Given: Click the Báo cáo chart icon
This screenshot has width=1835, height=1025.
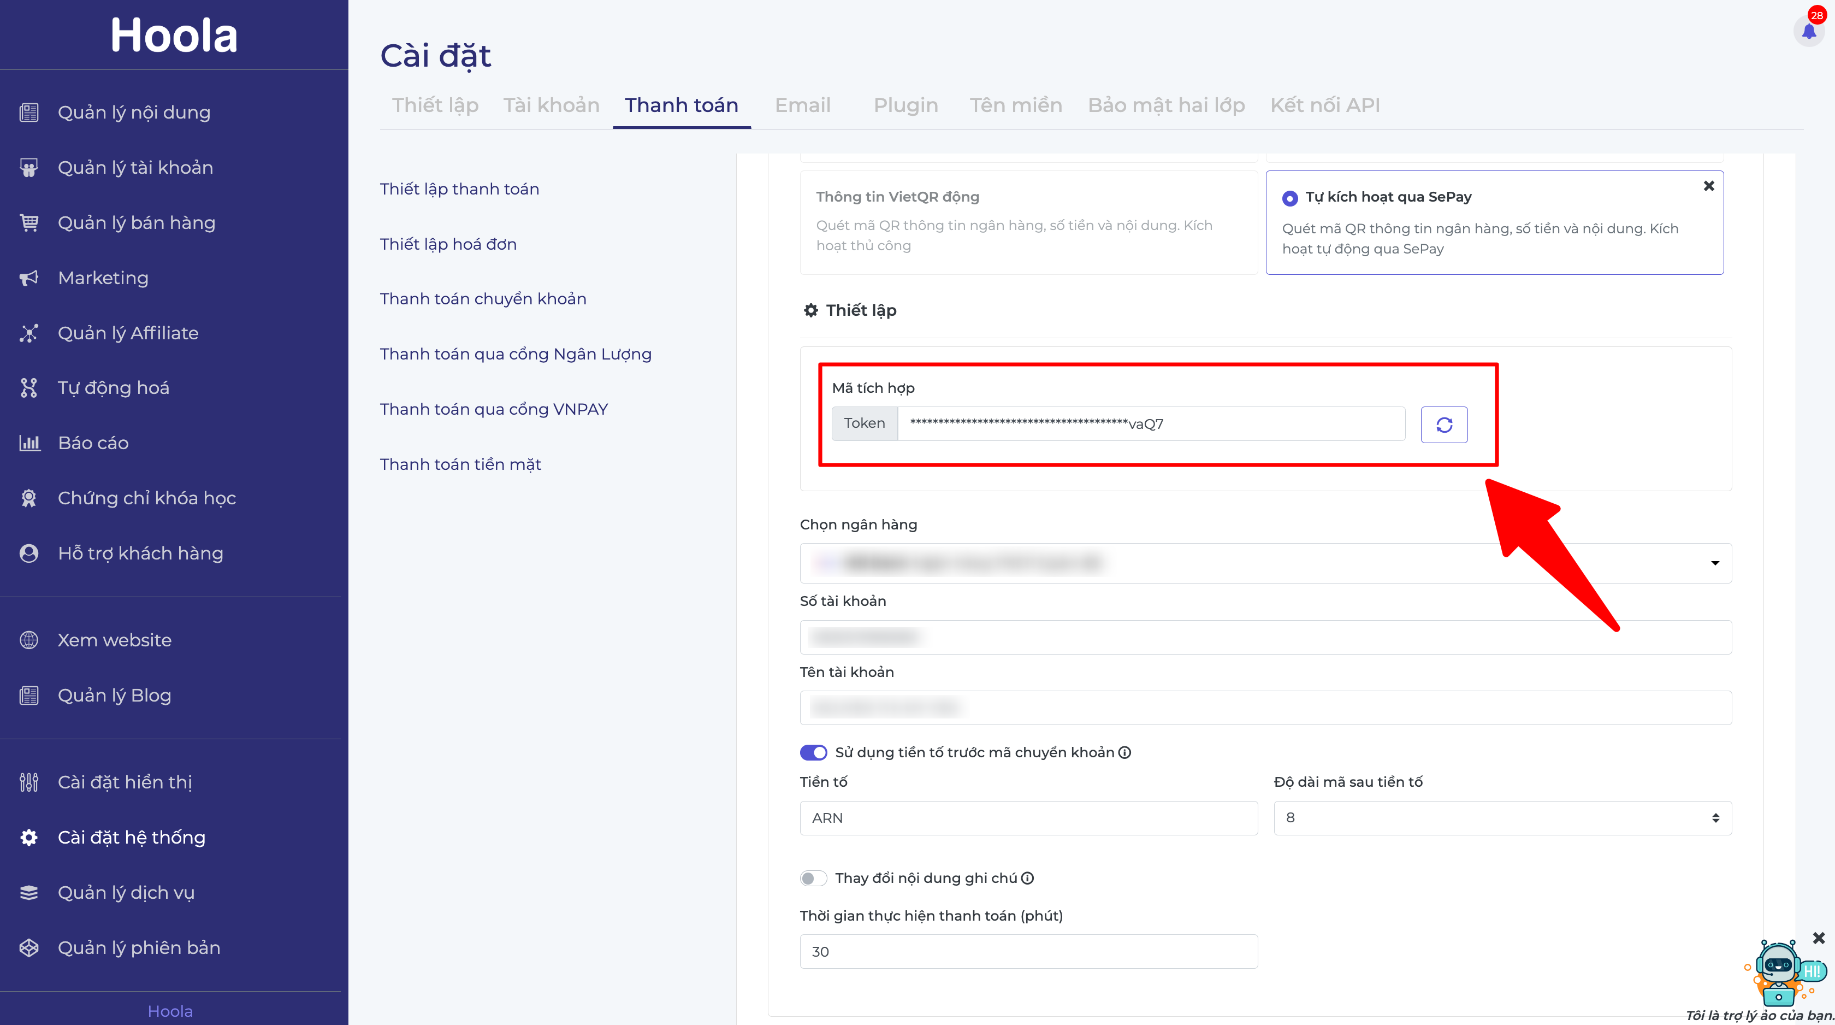Looking at the screenshot, I should tap(29, 443).
